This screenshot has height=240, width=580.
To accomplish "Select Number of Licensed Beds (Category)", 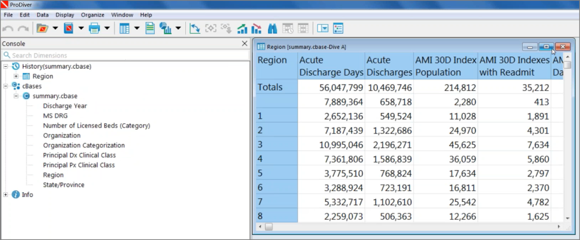I will point(97,126).
